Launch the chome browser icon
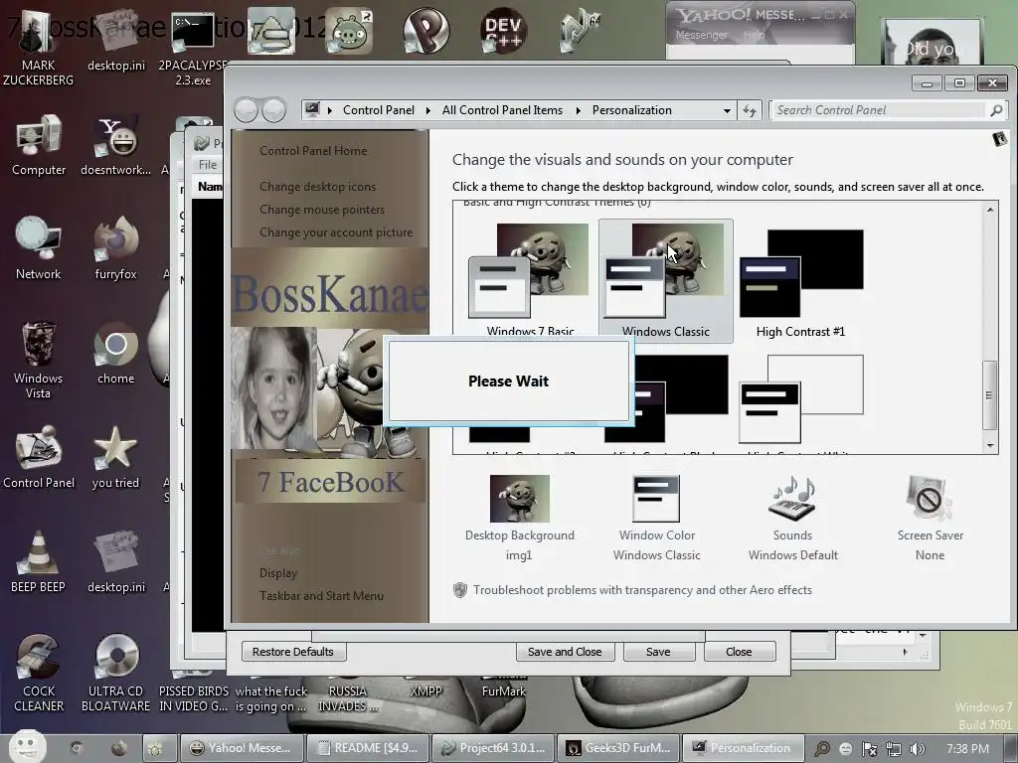 (x=115, y=353)
